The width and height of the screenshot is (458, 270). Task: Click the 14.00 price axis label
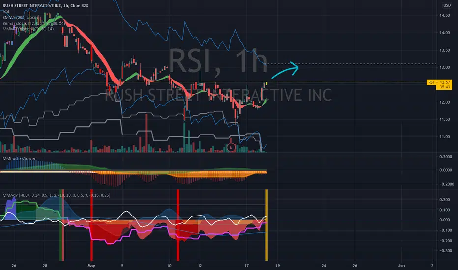coord(445,33)
